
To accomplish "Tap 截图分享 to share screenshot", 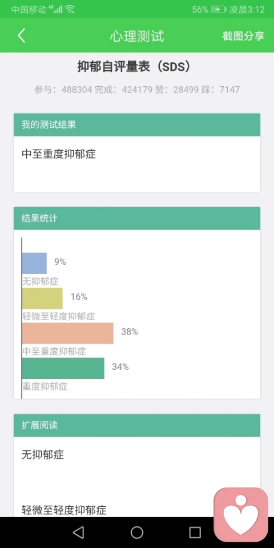I will [x=243, y=36].
